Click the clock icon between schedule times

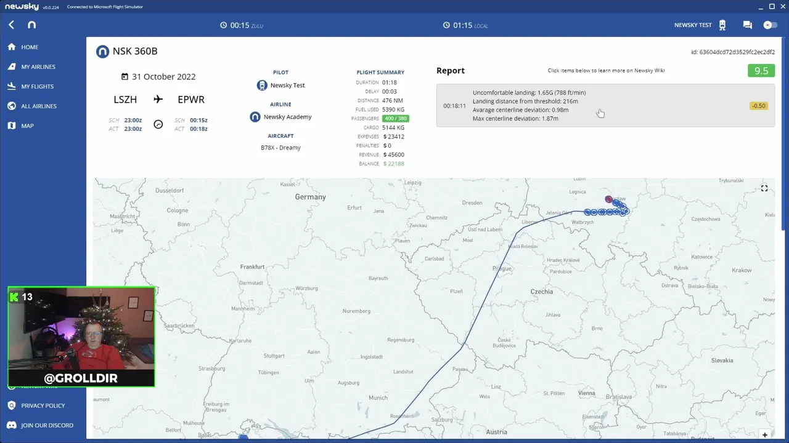[x=158, y=124]
